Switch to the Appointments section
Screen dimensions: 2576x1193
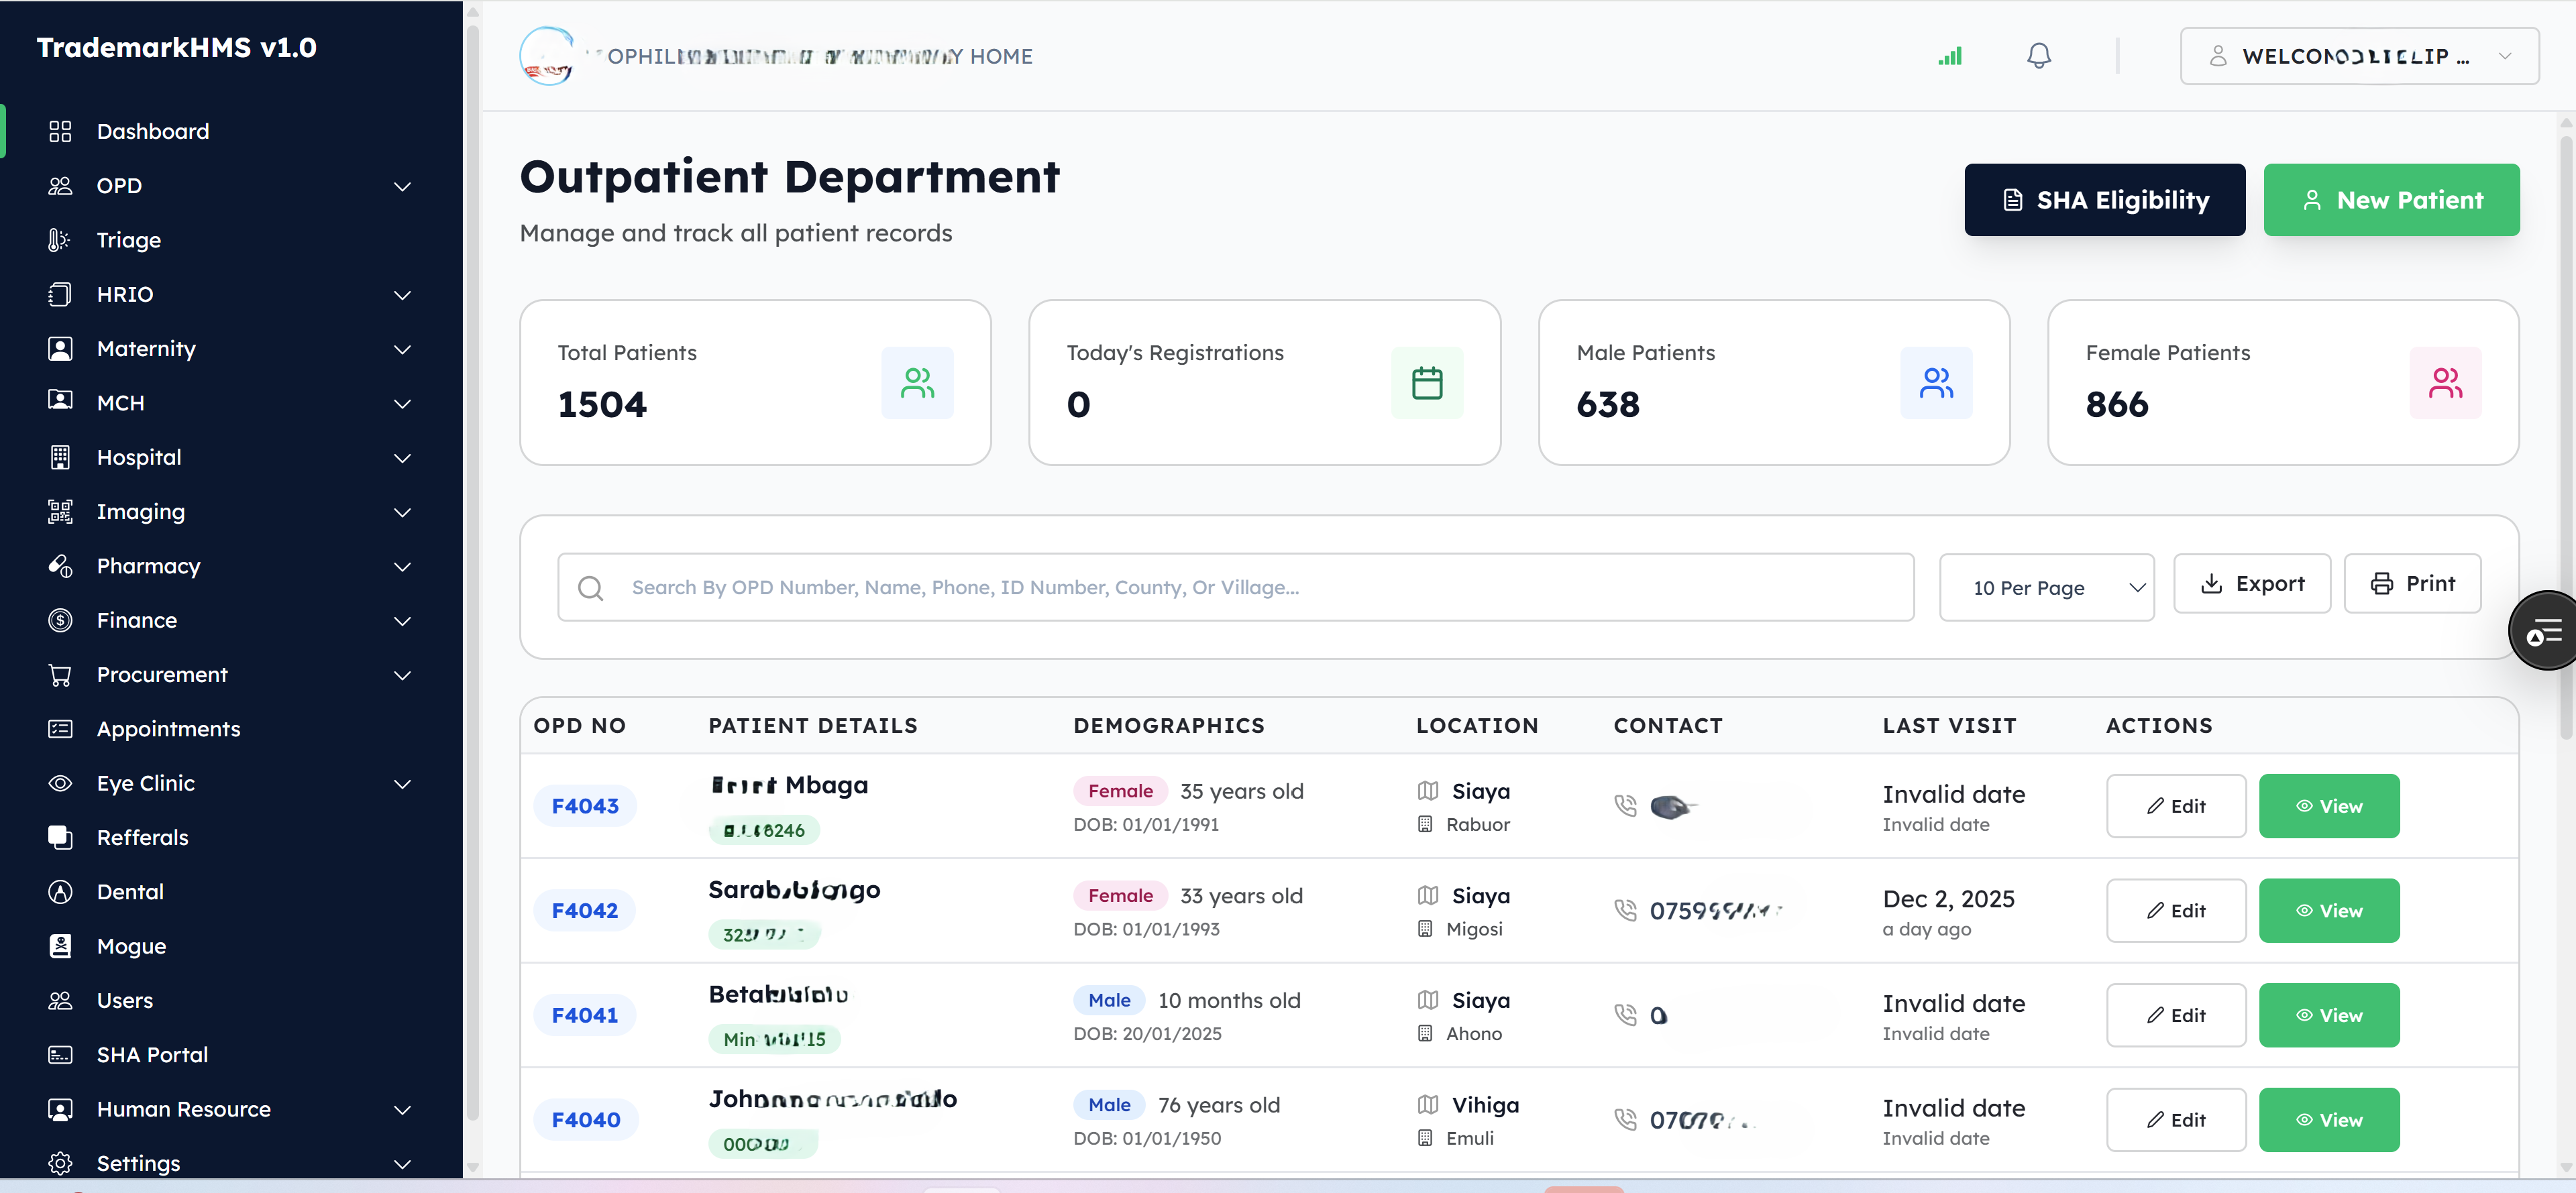[169, 729]
